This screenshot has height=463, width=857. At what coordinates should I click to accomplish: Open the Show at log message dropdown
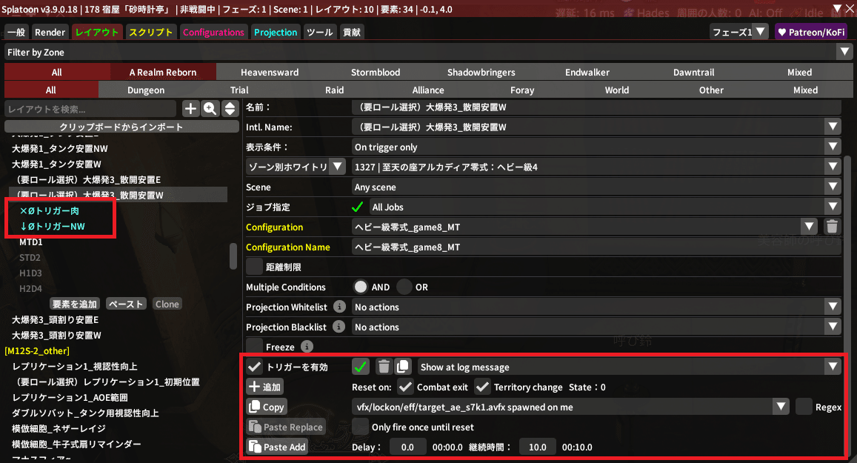(x=628, y=367)
